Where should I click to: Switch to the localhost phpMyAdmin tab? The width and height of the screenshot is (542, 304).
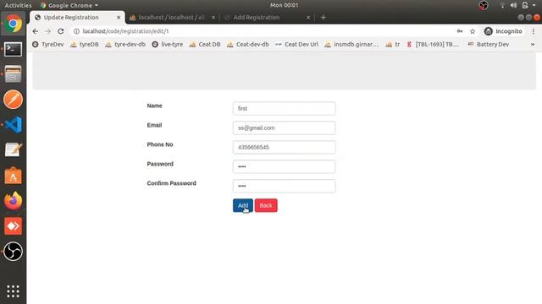pos(171,17)
